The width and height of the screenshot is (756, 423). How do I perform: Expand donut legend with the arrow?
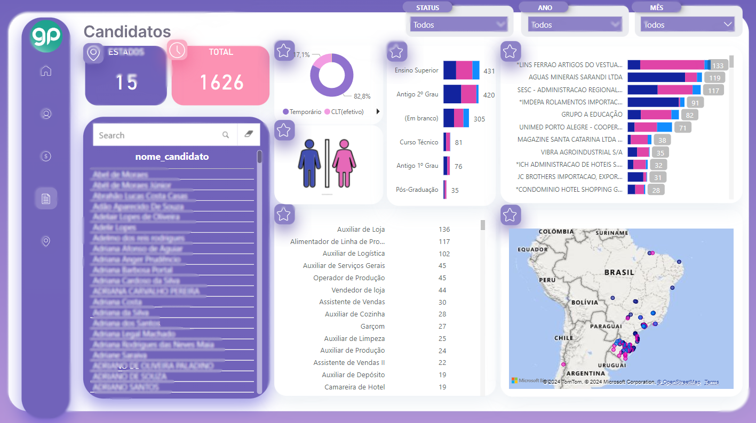pyautogui.click(x=378, y=112)
